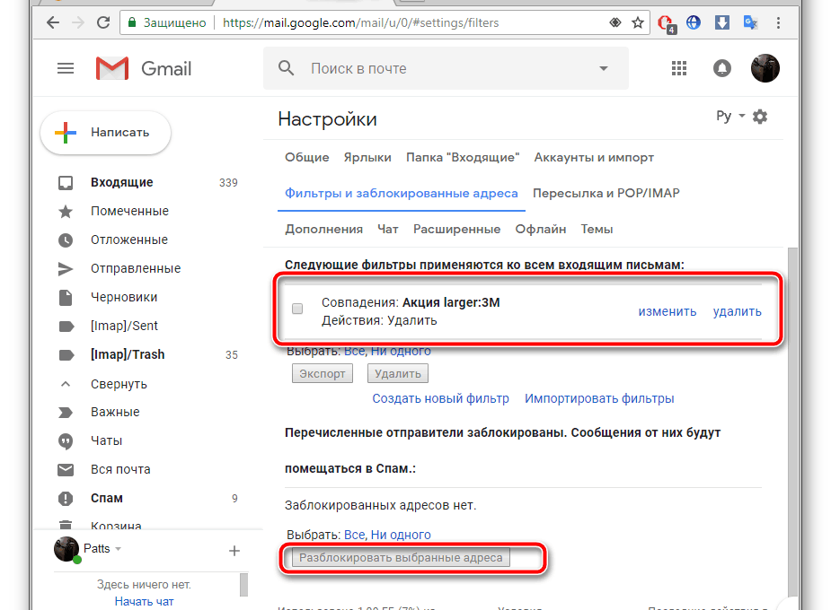Click the изменить link for the filter
The image size is (831, 610).
coord(667,311)
